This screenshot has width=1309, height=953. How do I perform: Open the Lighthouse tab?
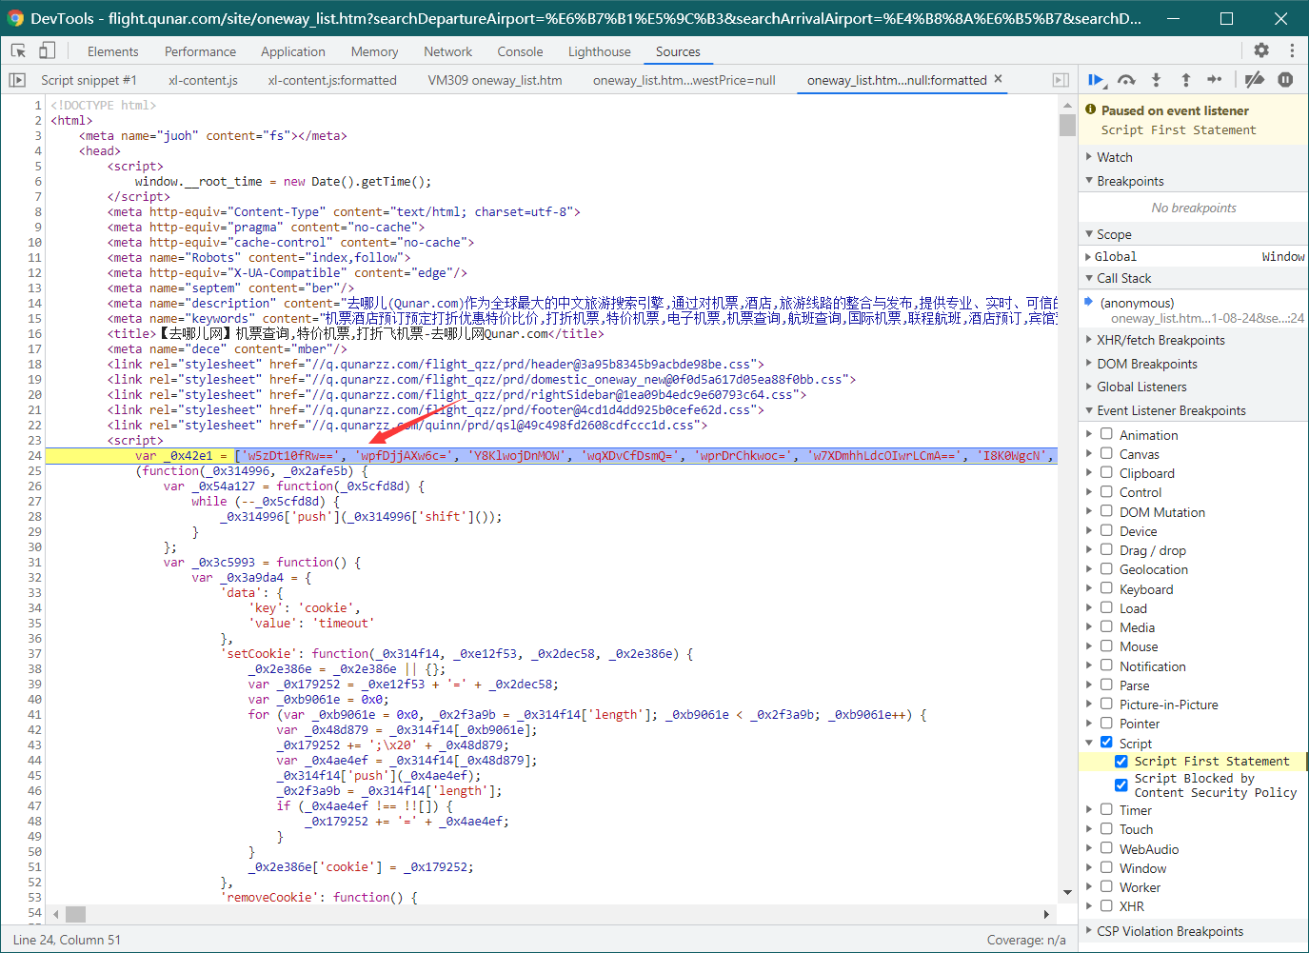(x=599, y=51)
